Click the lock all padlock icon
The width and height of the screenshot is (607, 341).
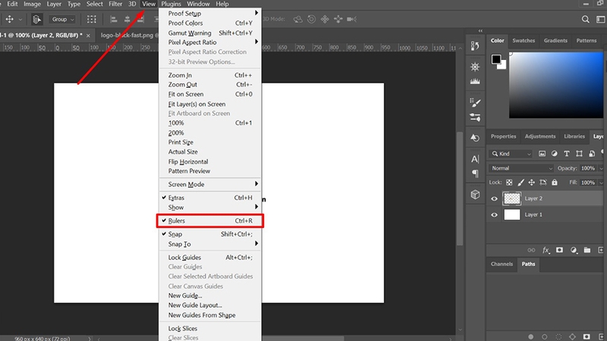tap(555, 182)
